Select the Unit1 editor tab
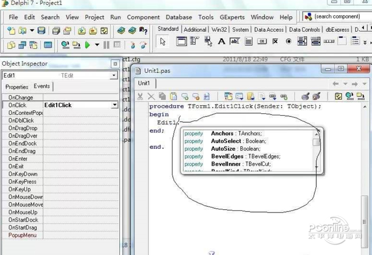Screen dimensions: 372x255 tap(144, 83)
